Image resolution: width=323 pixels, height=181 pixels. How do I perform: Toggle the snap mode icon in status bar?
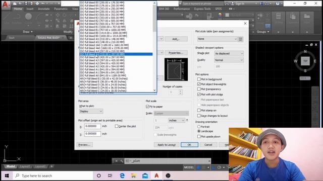click(x=204, y=167)
